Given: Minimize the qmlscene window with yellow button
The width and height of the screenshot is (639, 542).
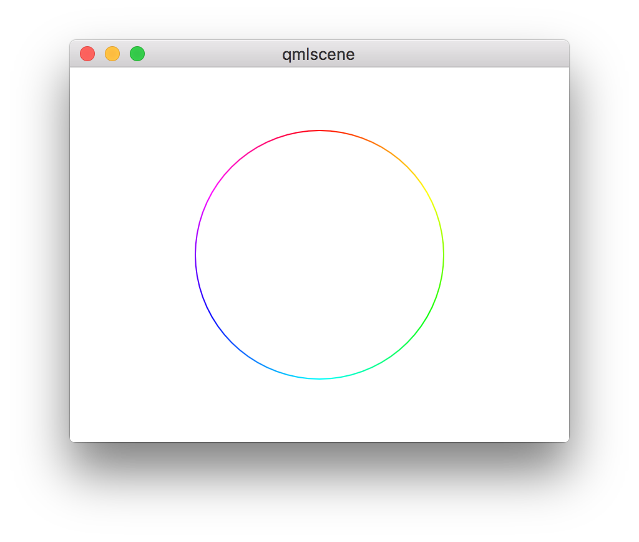Looking at the screenshot, I should [112, 54].
